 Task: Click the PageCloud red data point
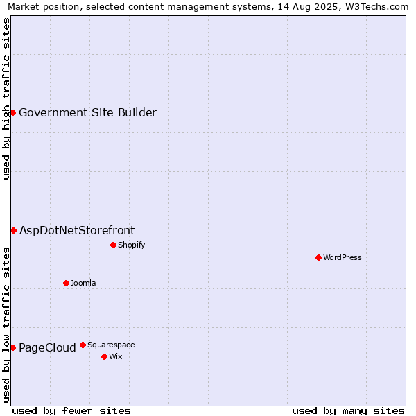(x=13, y=347)
